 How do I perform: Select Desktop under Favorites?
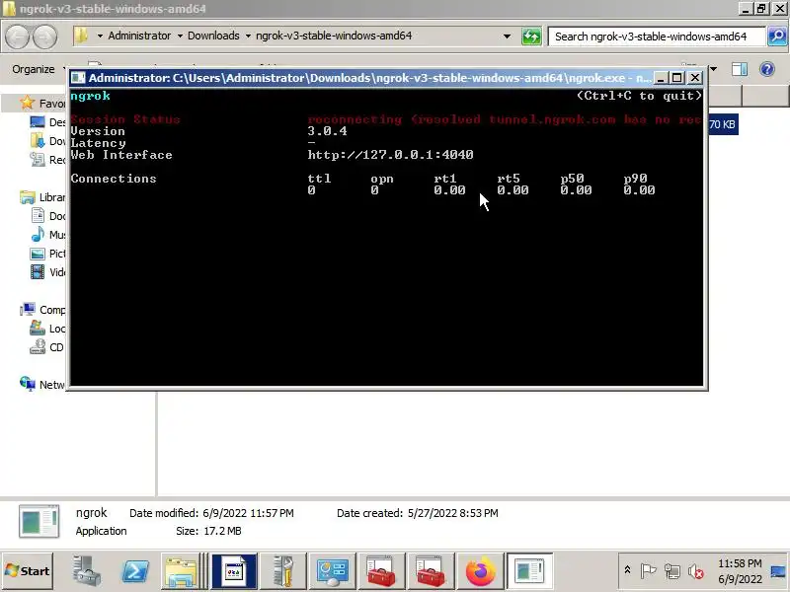[x=47, y=121]
